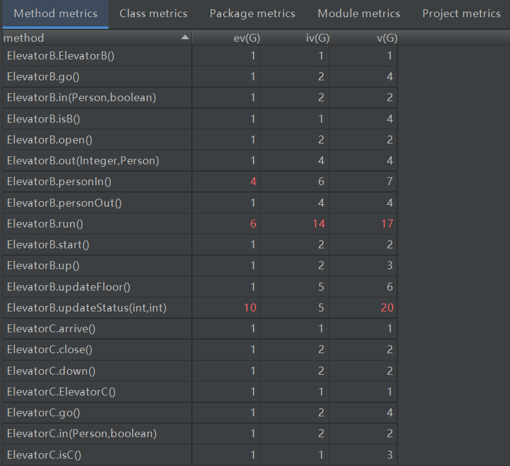Open the Package metrics tab

[252, 13]
